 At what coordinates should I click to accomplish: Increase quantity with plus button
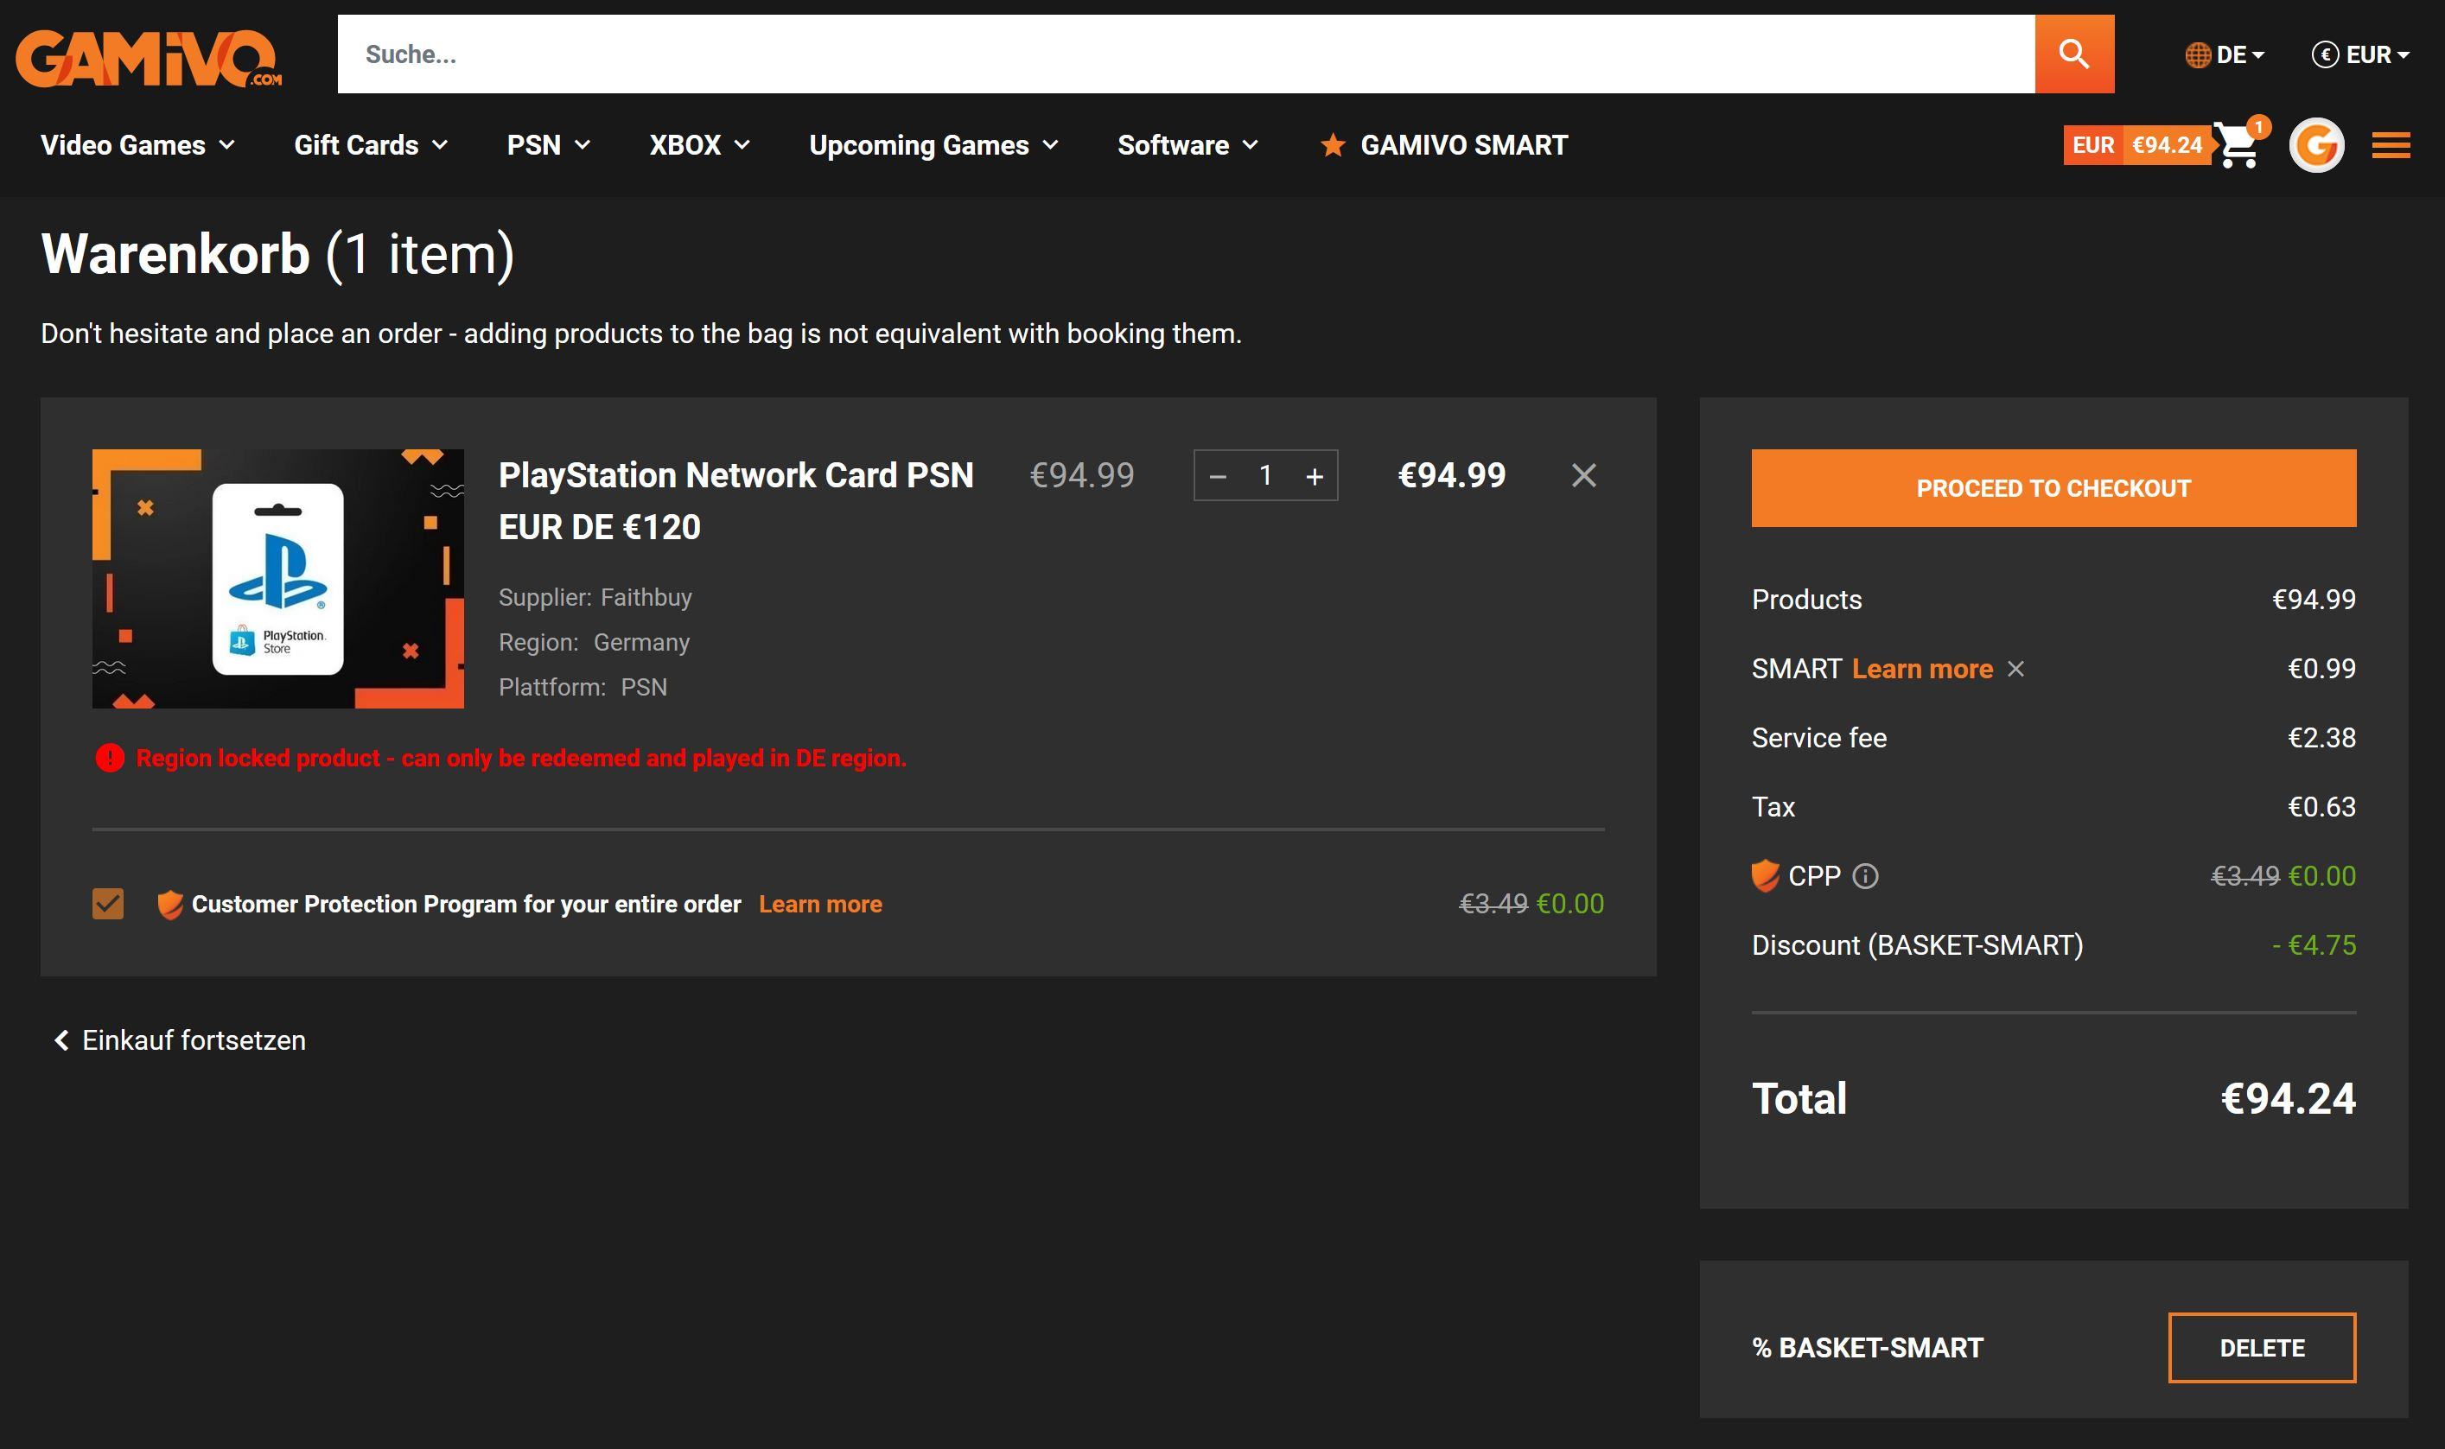click(1315, 476)
